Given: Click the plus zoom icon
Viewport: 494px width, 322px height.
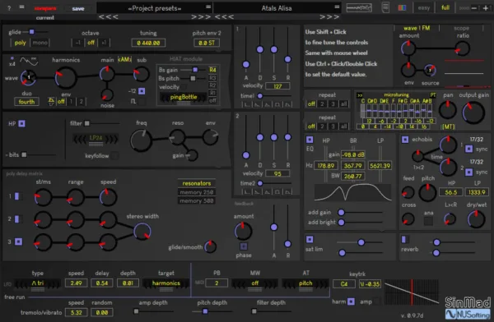Looking at the screenshot, I should tap(486, 8).
